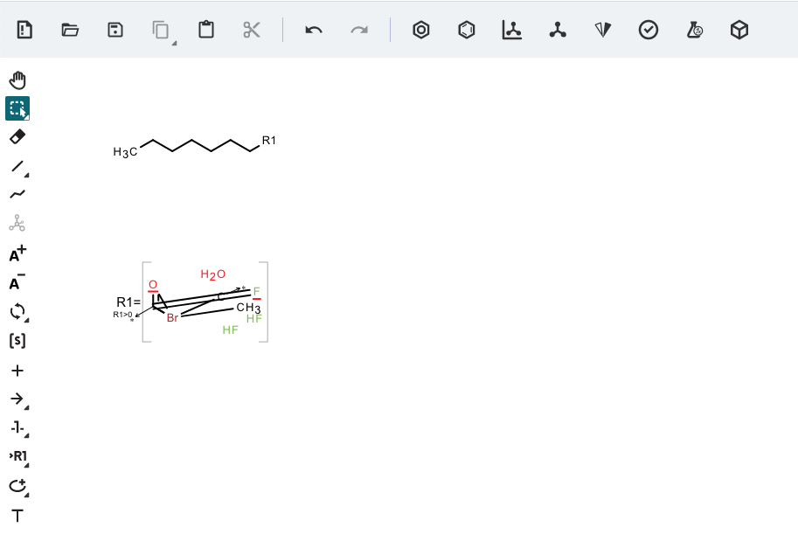Click the R1= definition label
This screenshot has height=555, width=798.
pyautogui.click(x=128, y=302)
